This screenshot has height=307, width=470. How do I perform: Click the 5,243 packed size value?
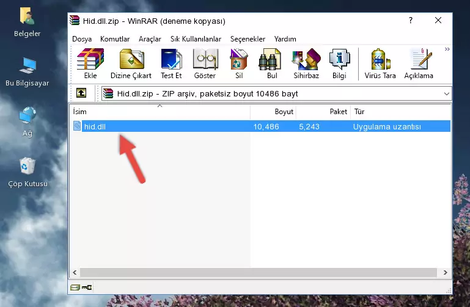pos(309,126)
